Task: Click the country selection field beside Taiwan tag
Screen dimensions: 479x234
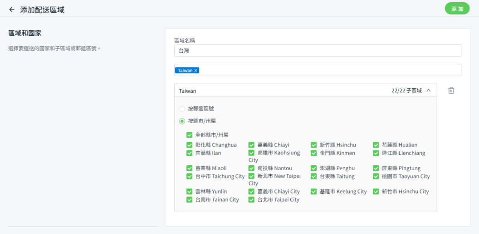Action: tap(327, 71)
